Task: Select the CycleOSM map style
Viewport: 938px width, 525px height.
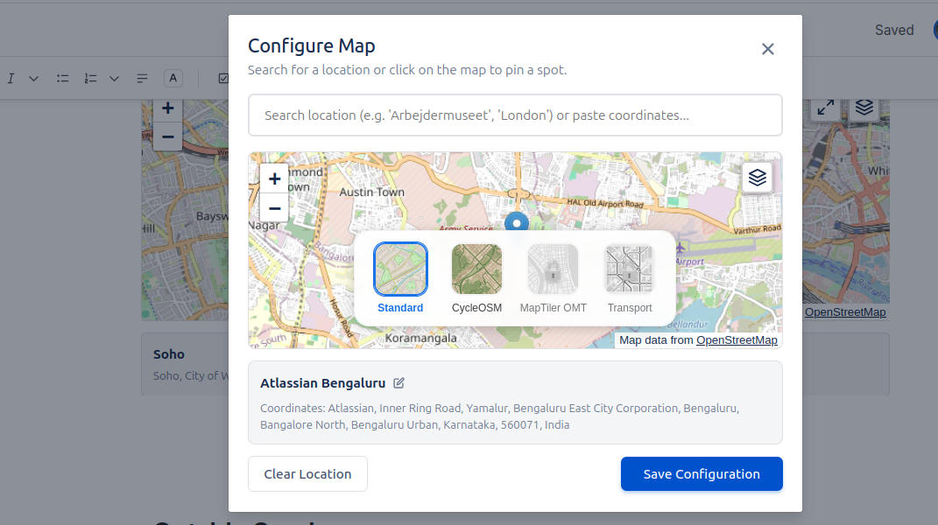Action: coord(476,269)
